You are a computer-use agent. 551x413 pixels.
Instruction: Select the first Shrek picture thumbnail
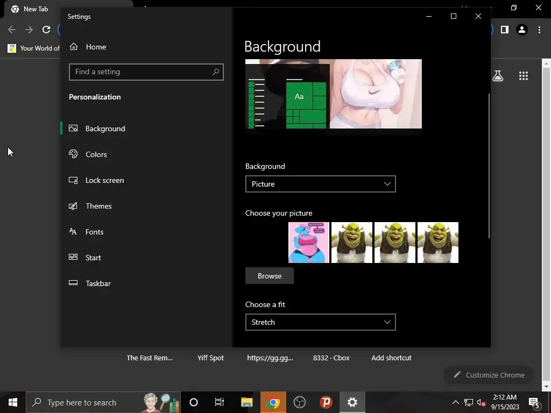352,243
